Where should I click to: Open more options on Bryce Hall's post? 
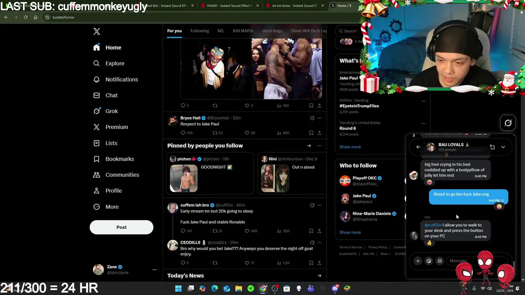[320, 118]
